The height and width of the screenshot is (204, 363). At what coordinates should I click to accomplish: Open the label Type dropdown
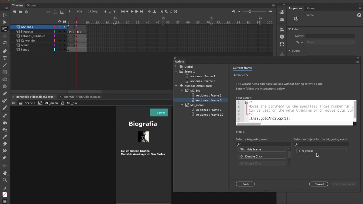pyautogui.click(x=330, y=42)
